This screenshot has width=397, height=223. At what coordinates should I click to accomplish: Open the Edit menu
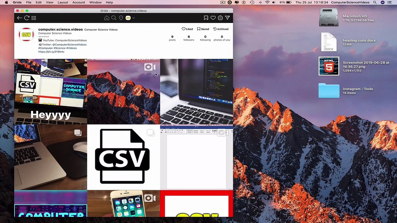(x=38, y=2)
